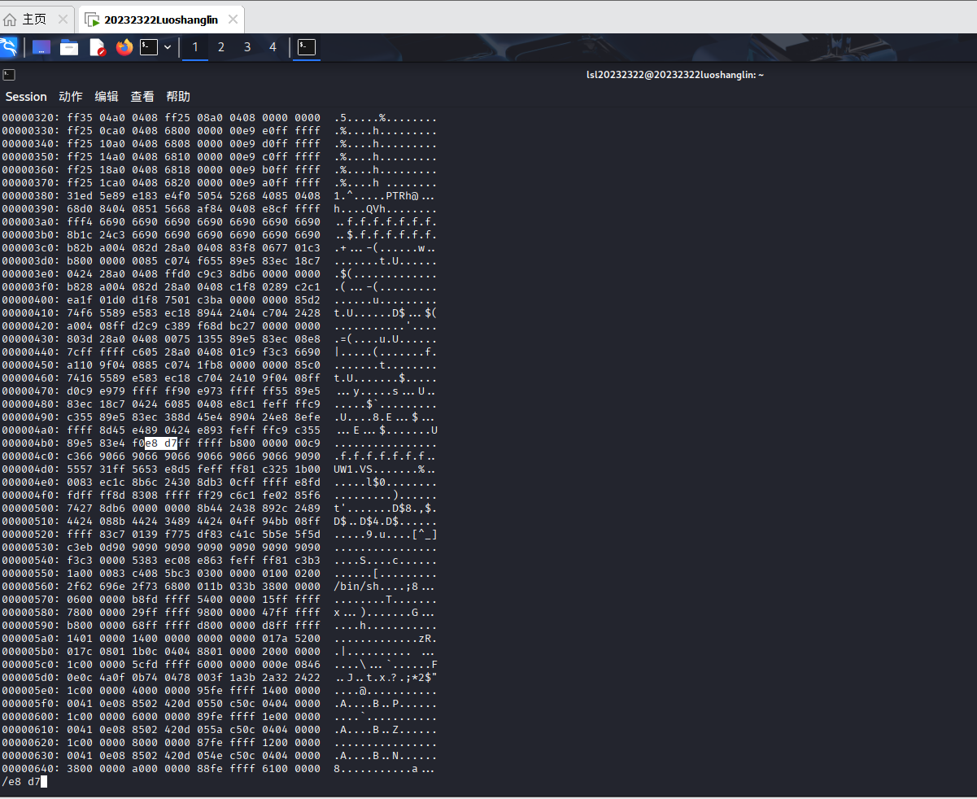The image size is (977, 799).
Task: Click ASCII text '1.^.....PTRh@'
Action: click(x=377, y=196)
